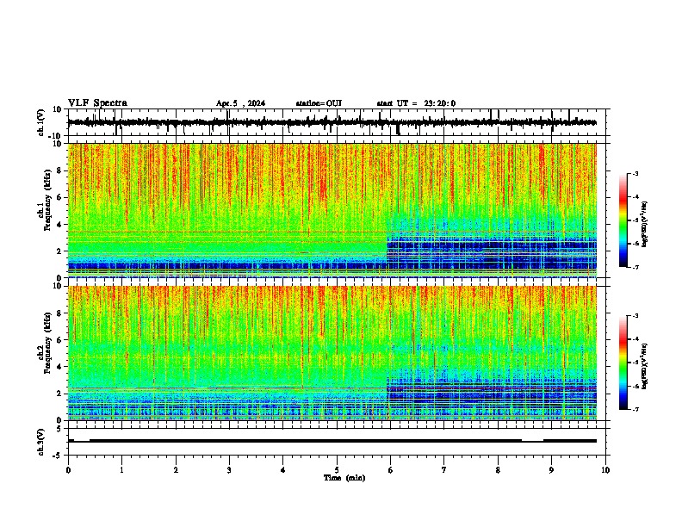Select the ch.2 colorbar "log(PSD)" units label
The width and height of the screenshot is (682, 527).
coord(645,366)
